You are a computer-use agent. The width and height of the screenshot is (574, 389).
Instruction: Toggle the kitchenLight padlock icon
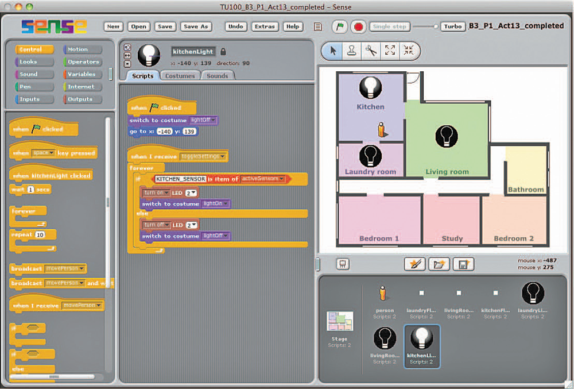click(x=223, y=51)
